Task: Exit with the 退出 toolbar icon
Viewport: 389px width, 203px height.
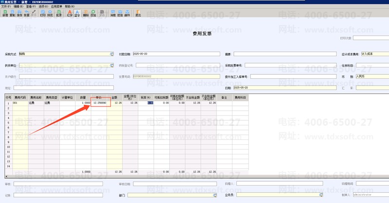Action: point(138,14)
